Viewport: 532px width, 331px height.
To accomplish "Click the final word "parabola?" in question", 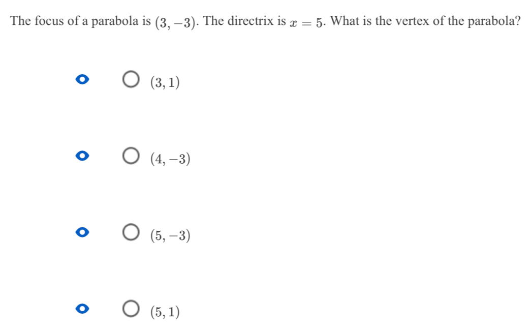I will [494, 22].
